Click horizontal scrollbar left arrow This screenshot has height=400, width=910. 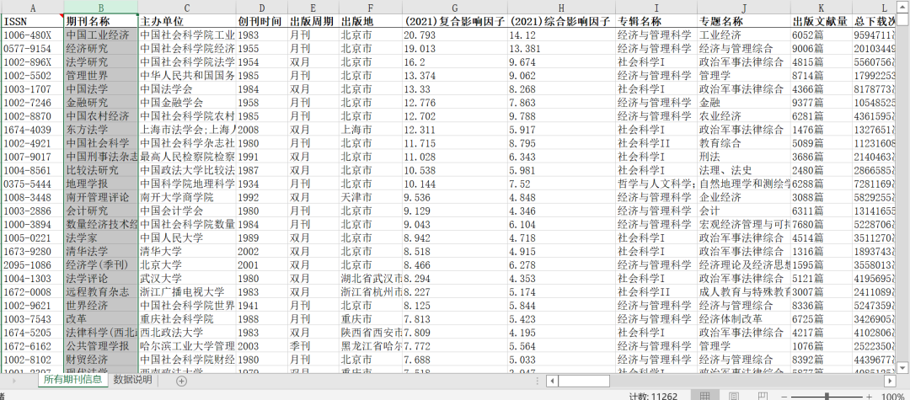(x=552, y=381)
